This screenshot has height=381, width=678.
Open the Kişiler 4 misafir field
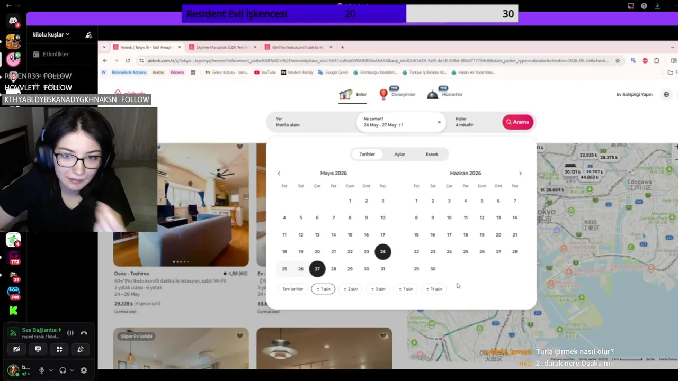point(474,122)
